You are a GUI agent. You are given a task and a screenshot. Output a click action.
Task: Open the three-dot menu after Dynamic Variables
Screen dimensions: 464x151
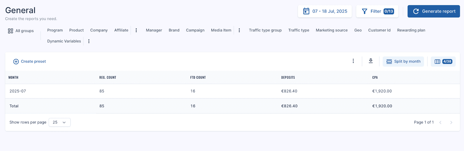tap(89, 41)
